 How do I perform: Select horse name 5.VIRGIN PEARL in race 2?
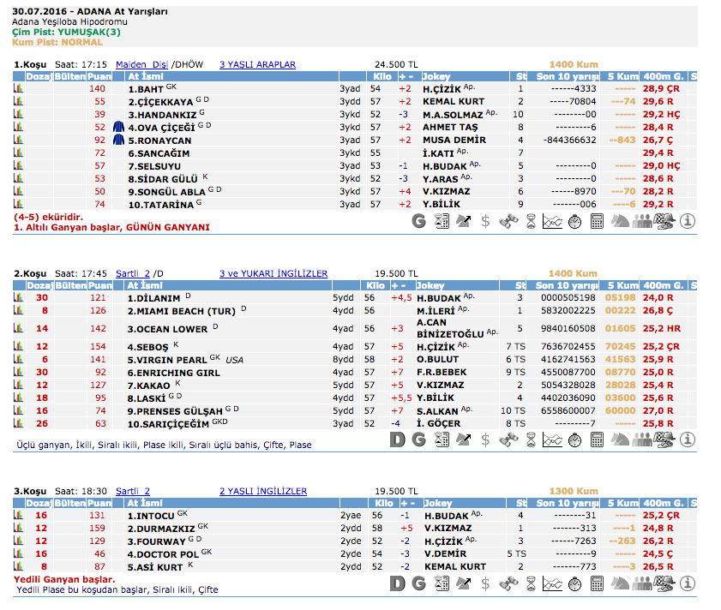pos(167,360)
